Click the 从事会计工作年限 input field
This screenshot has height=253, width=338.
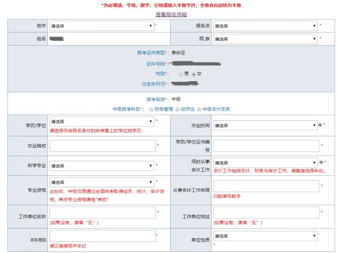tap(266, 186)
